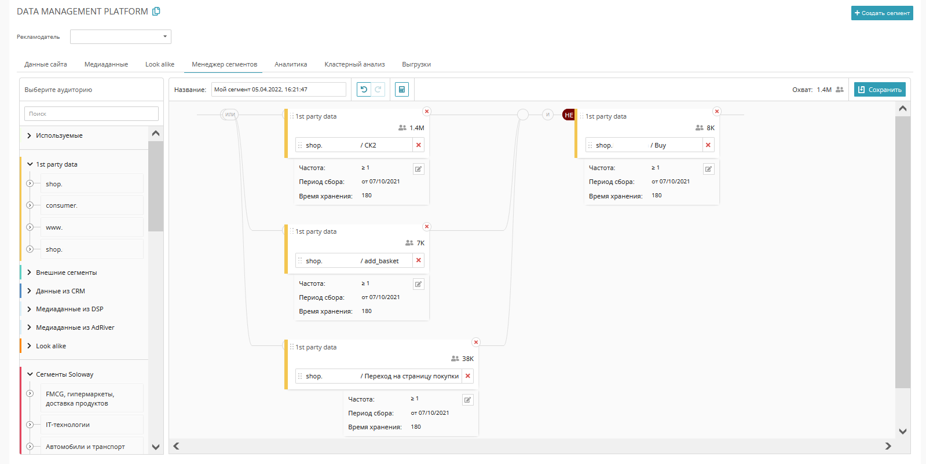926x464 pixels.
Task: Switch to the Аналитика tab
Action: coord(291,65)
